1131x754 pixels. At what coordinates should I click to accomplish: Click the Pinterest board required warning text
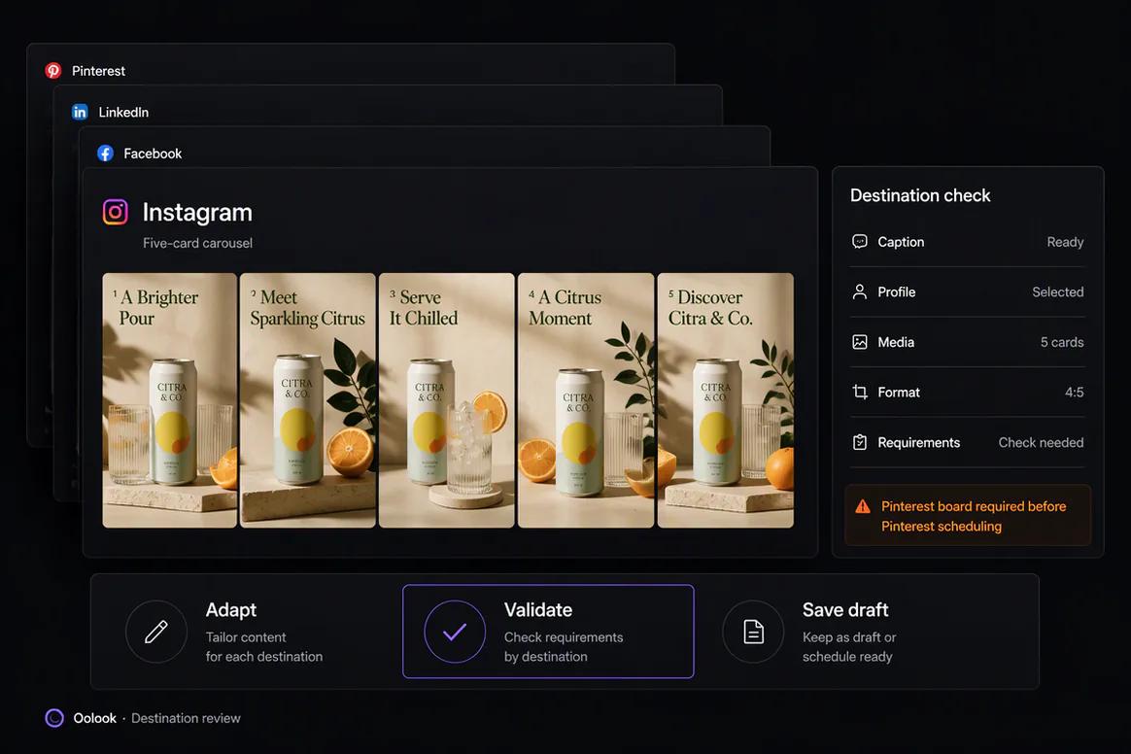tap(974, 517)
